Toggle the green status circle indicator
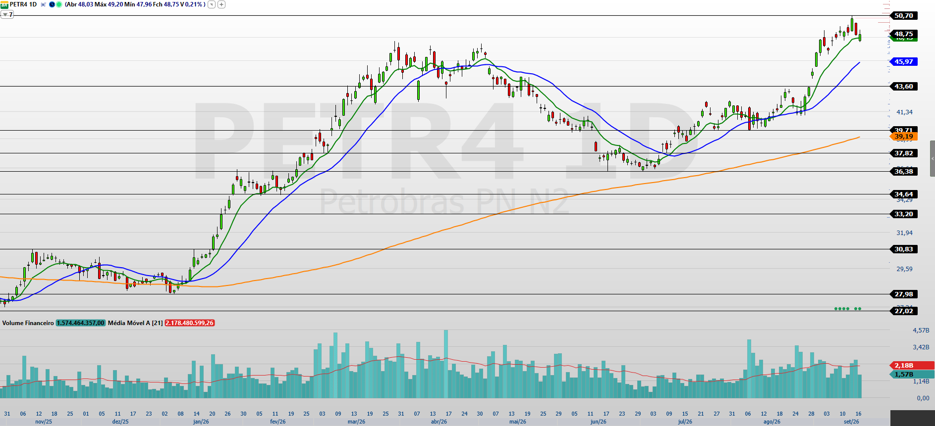This screenshot has width=935, height=426. 59,4
